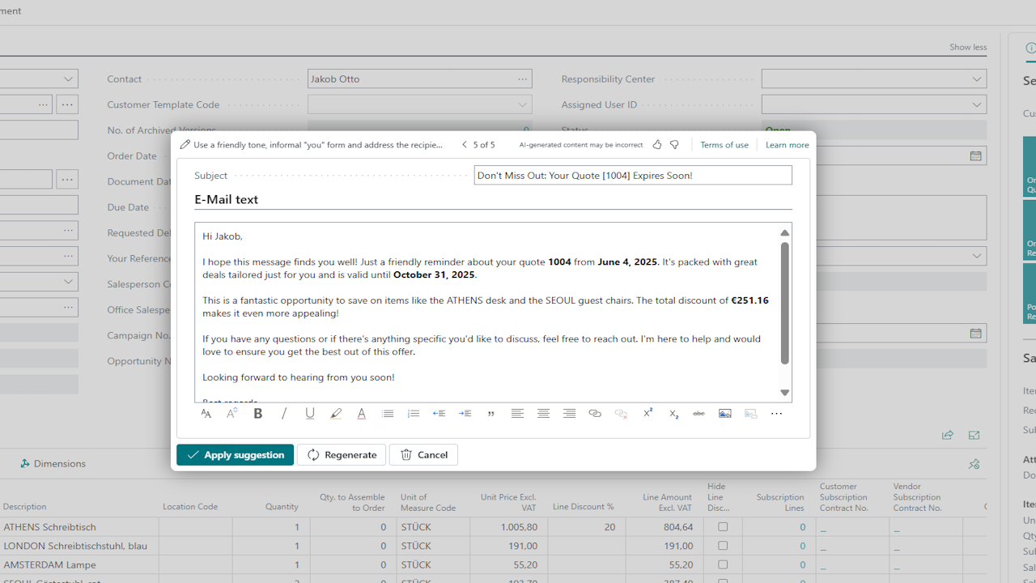Open the font size tool in the editor toolbar
The image size is (1036, 583).
coord(231,414)
